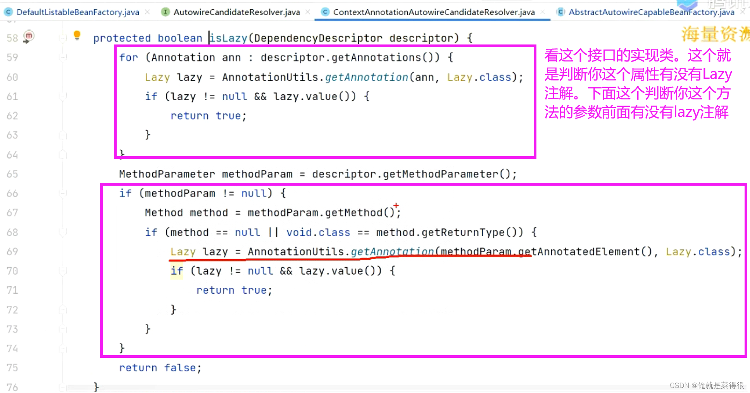Open the yellow lightbulb quick-fix icon

(77, 36)
